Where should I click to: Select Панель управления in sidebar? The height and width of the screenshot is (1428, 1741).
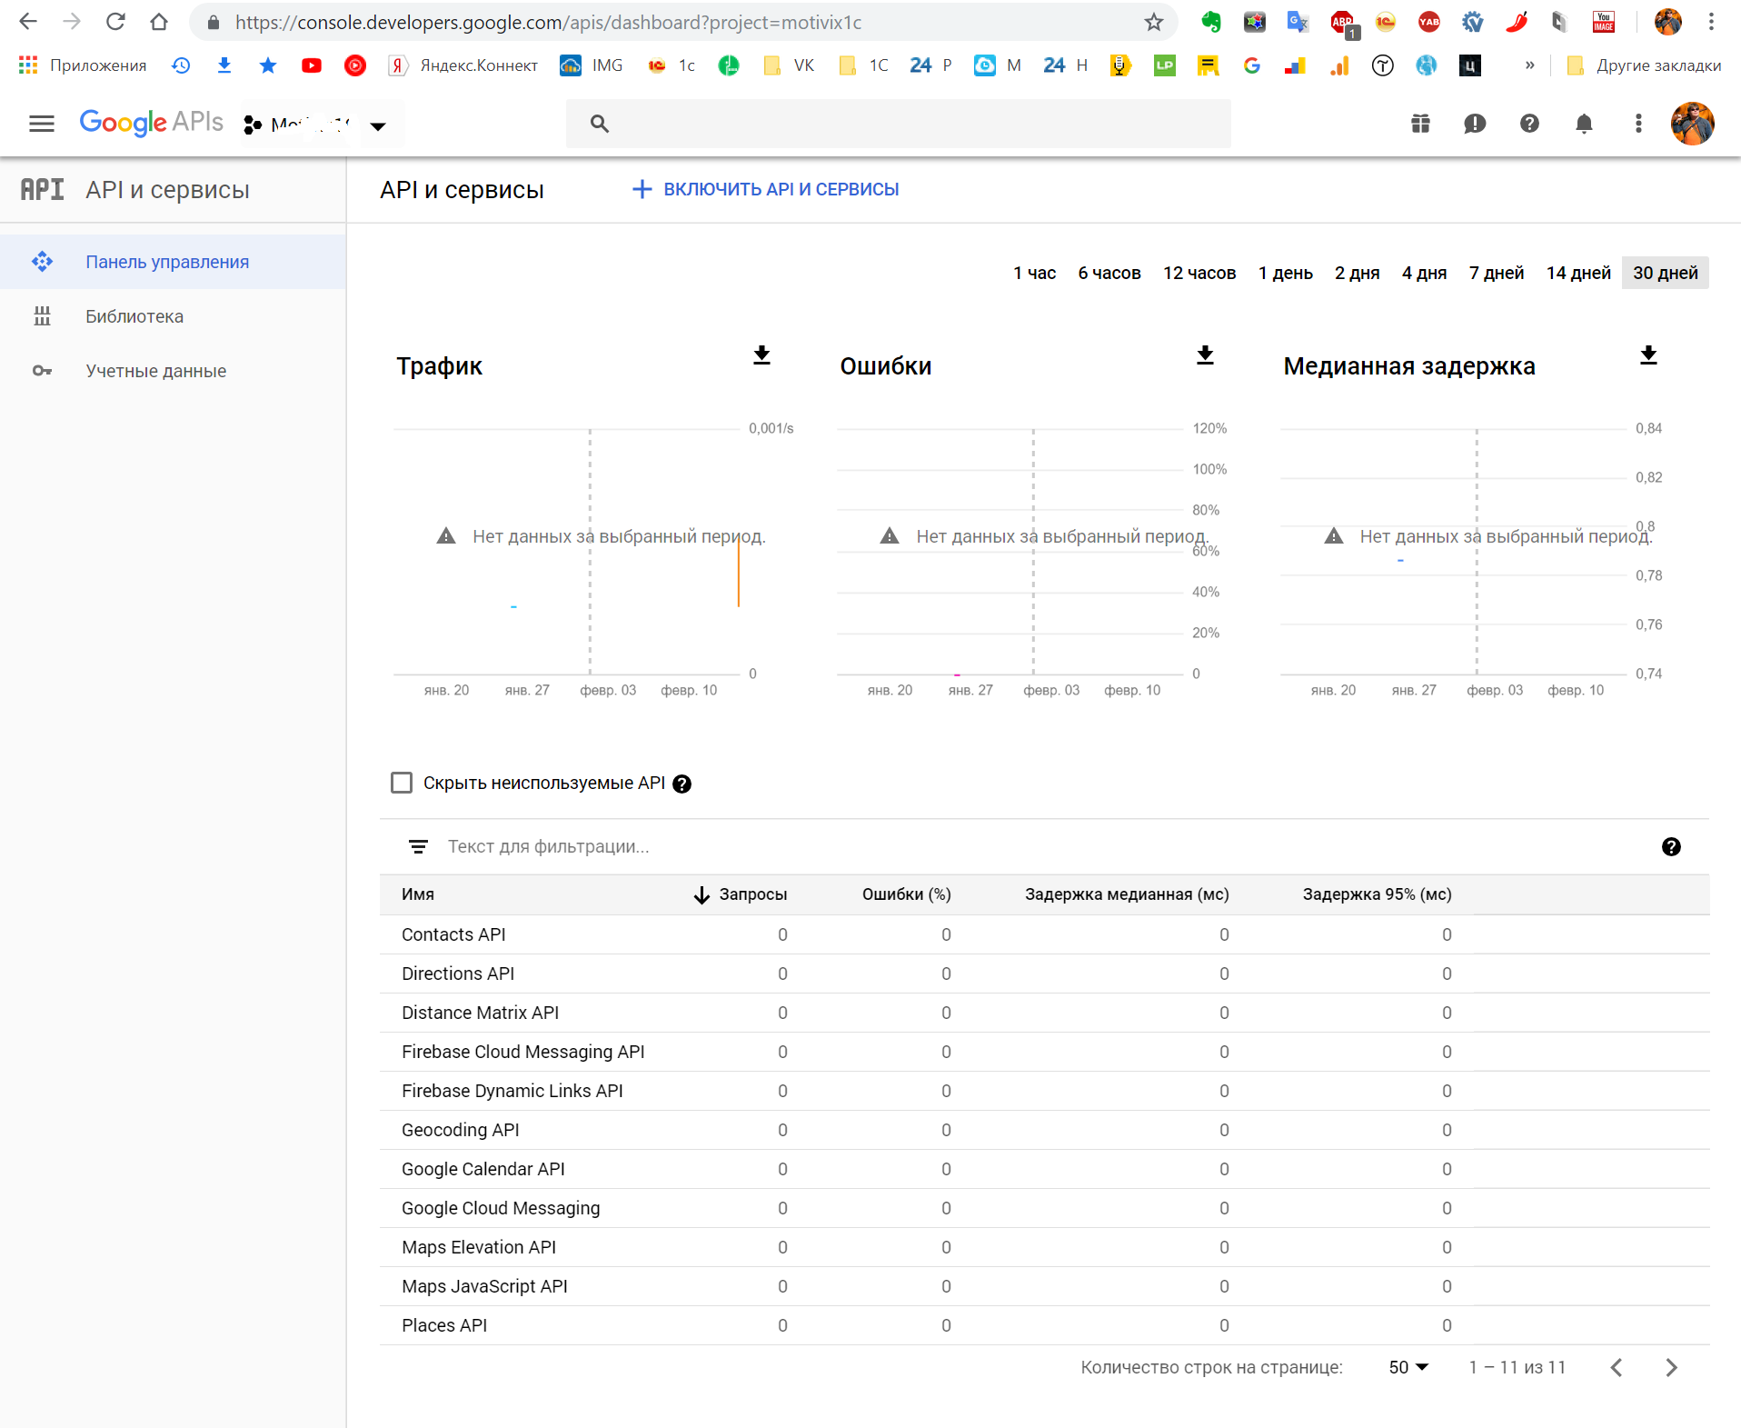point(173,262)
